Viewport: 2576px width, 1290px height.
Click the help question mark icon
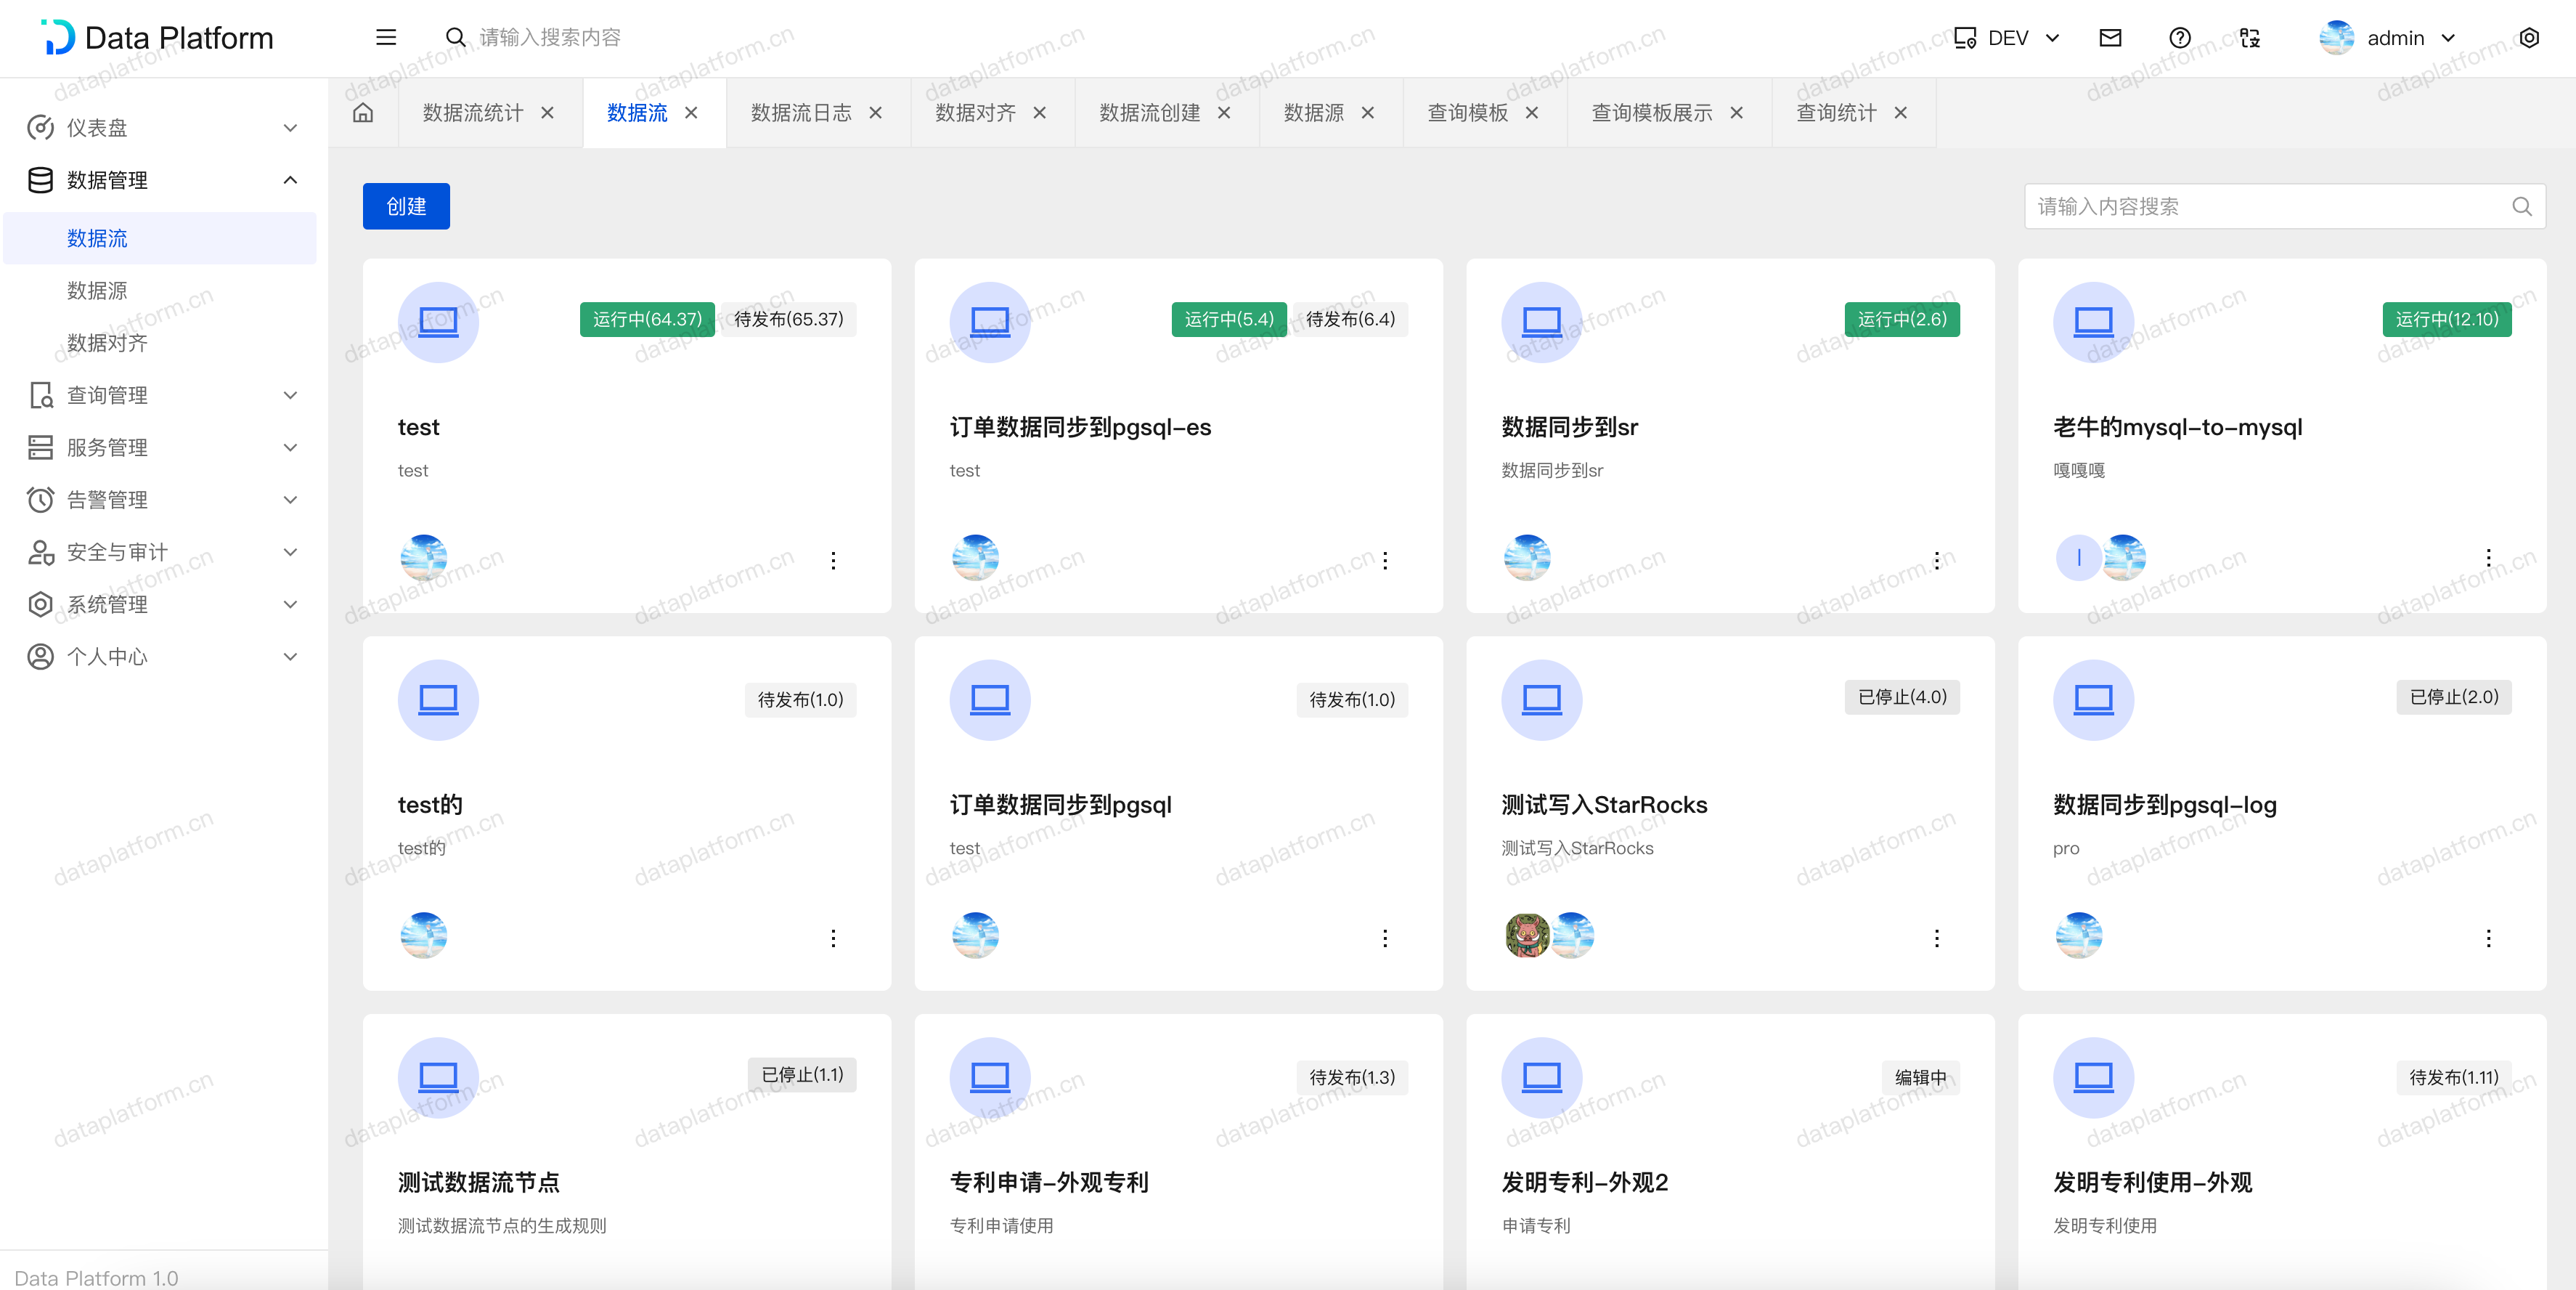point(2180,38)
